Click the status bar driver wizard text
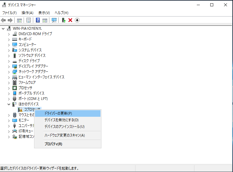The height and width of the screenshot is (172, 233). [39, 168]
